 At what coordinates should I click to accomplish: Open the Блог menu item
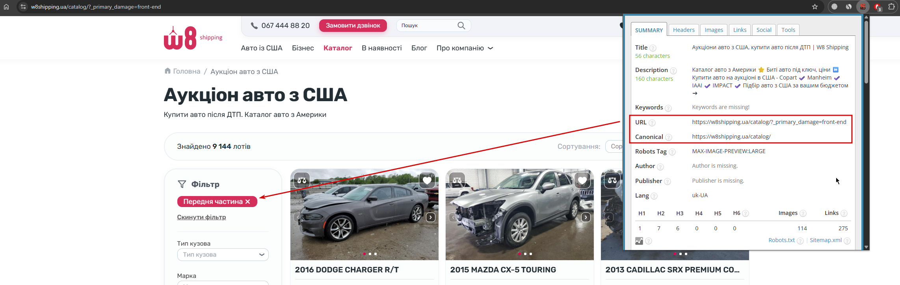tap(419, 48)
